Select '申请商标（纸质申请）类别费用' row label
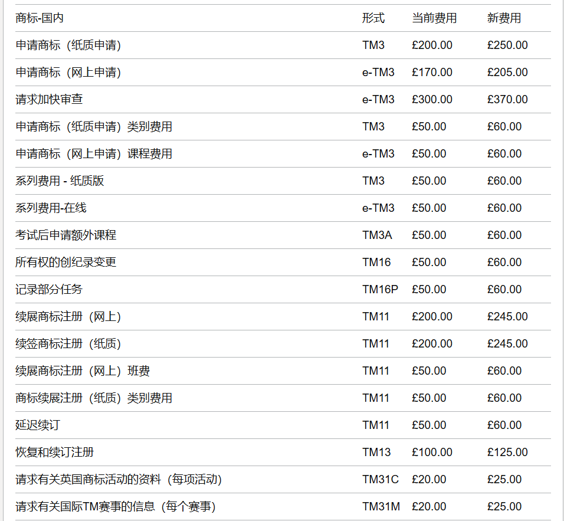The width and height of the screenshot is (564, 521). coord(94,127)
